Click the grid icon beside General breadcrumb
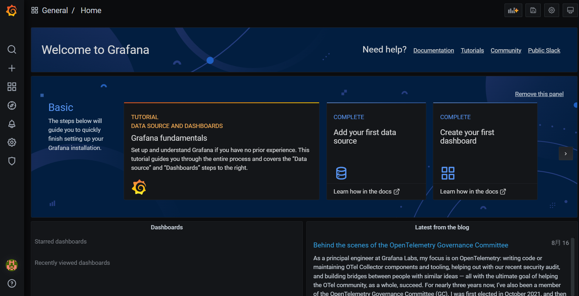 tap(34, 10)
